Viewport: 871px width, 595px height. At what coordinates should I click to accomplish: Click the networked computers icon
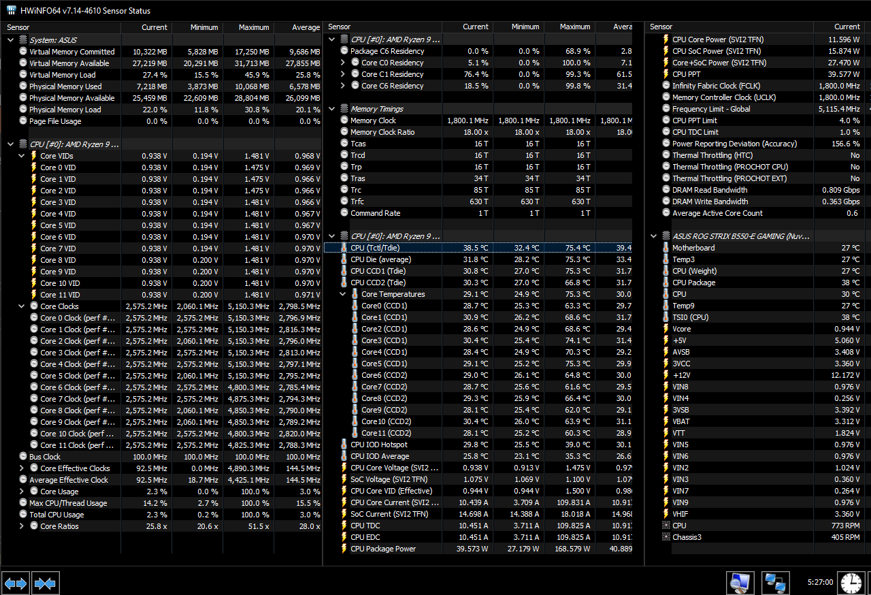point(775,583)
